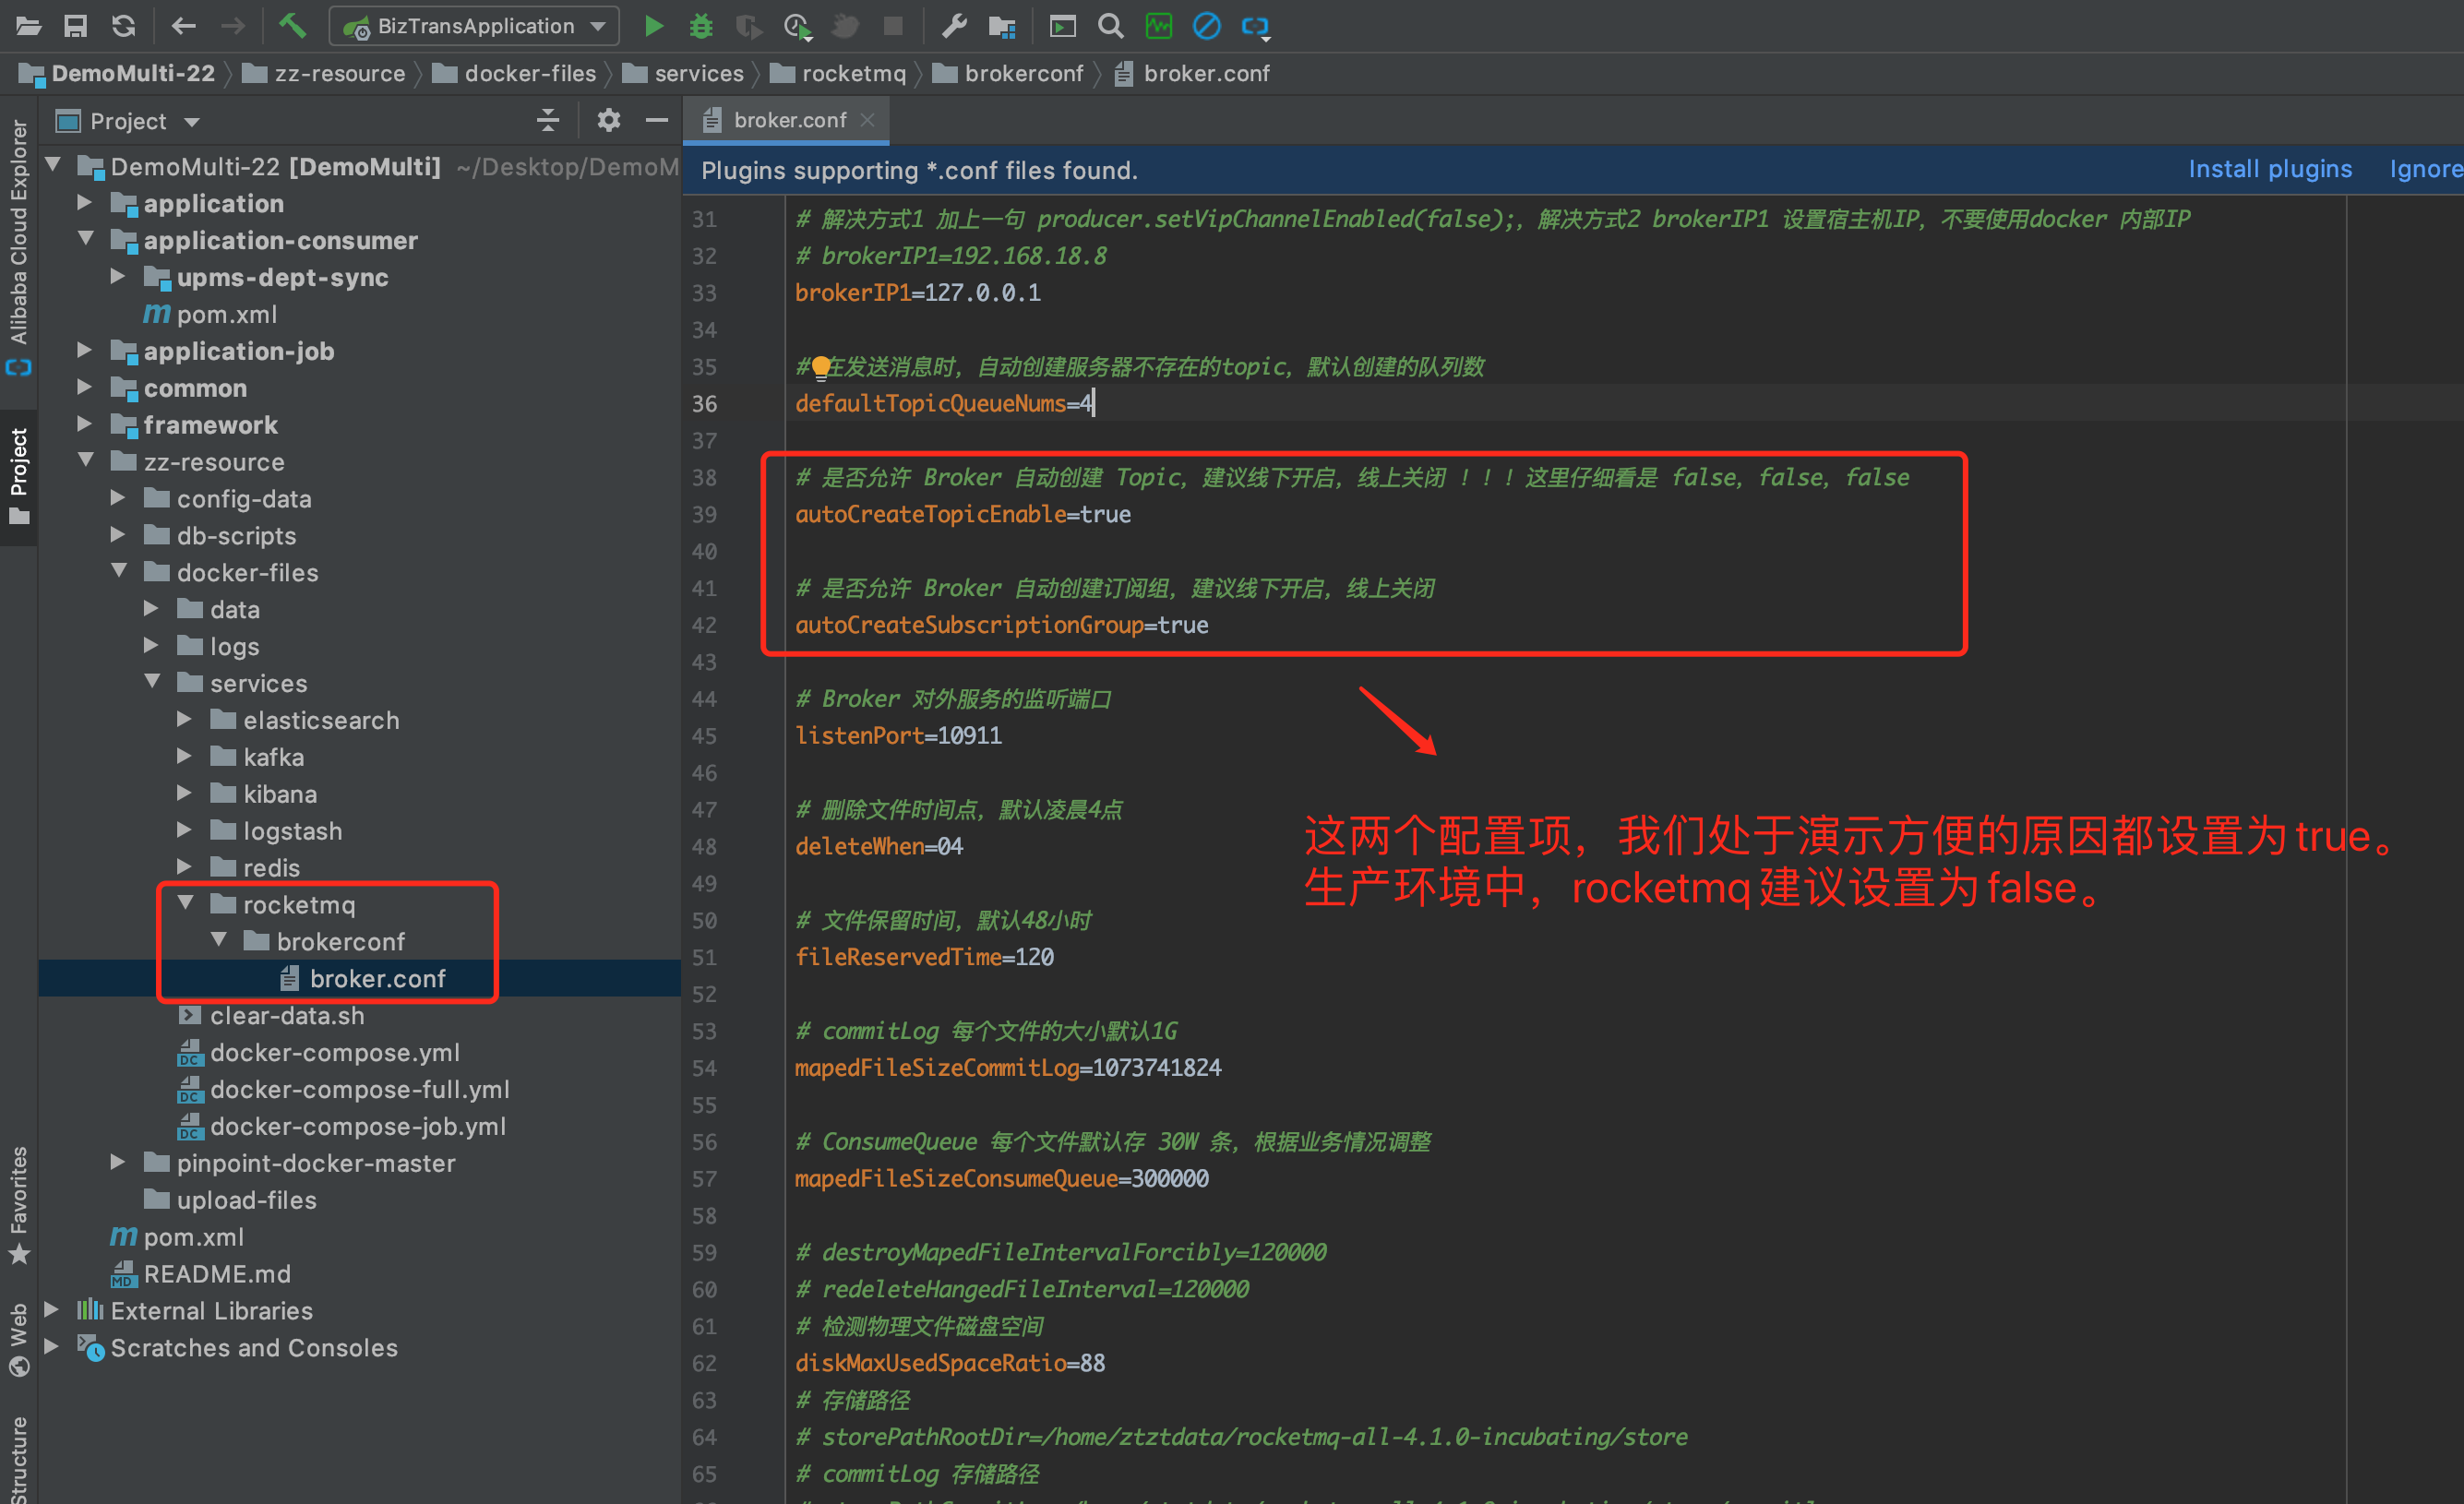The width and height of the screenshot is (2464, 1504).
Task: Click Ignore extension link
Action: pyautogui.click(x=2426, y=169)
